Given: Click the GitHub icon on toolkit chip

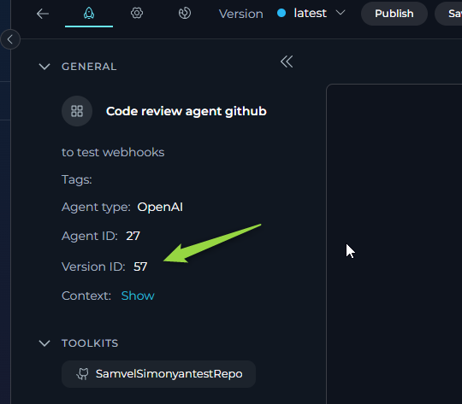Looking at the screenshot, I should [x=82, y=374].
